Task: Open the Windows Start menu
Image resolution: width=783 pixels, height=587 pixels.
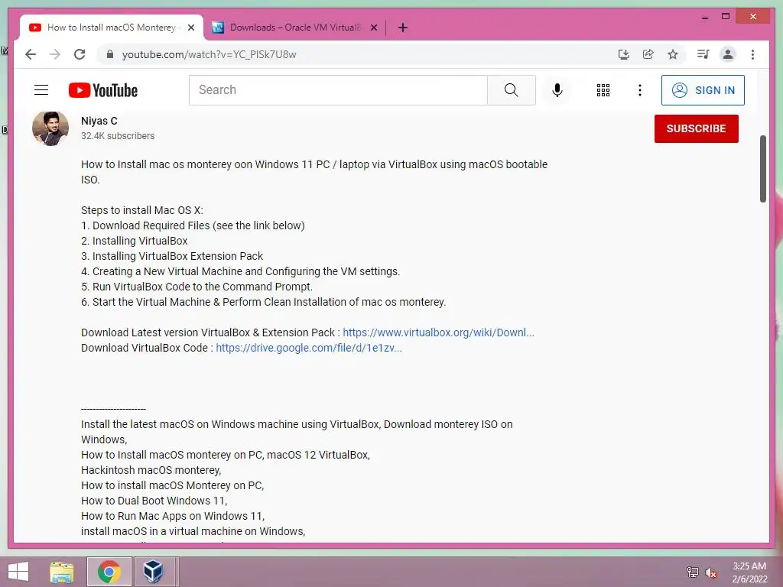Action: coord(18,572)
